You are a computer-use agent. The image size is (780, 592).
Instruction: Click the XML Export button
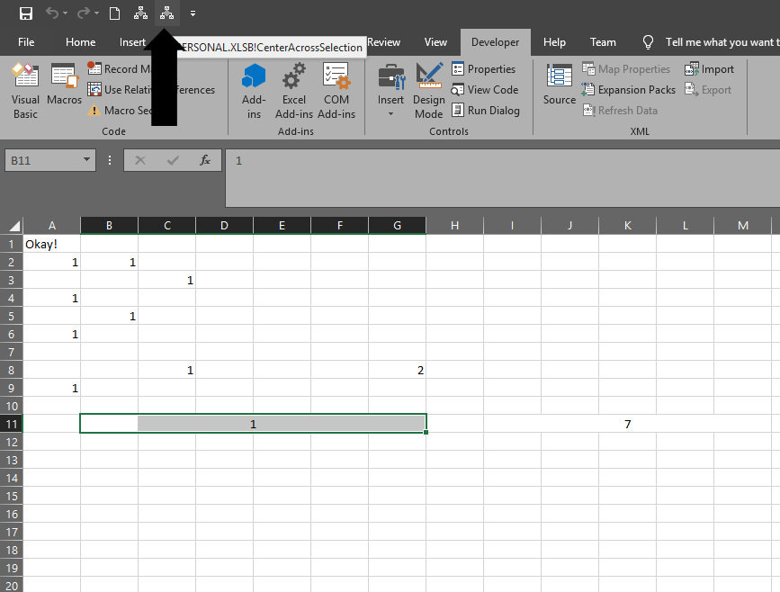[x=708, y=90]
